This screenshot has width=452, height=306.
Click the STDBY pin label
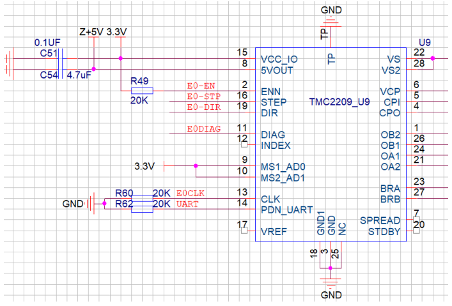[384, 232]
